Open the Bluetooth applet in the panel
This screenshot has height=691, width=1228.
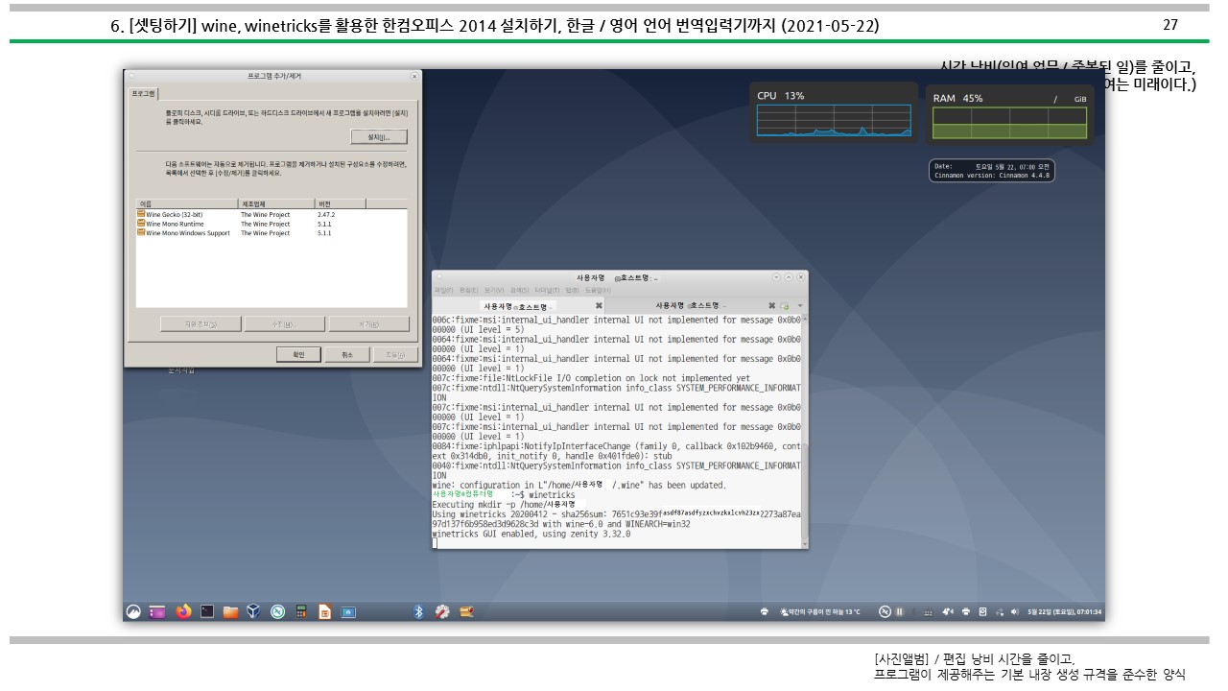coord(418,611)
